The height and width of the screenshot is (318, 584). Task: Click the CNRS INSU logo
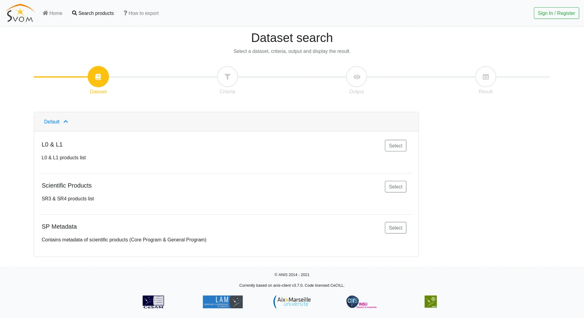click(x=361, y=302)
